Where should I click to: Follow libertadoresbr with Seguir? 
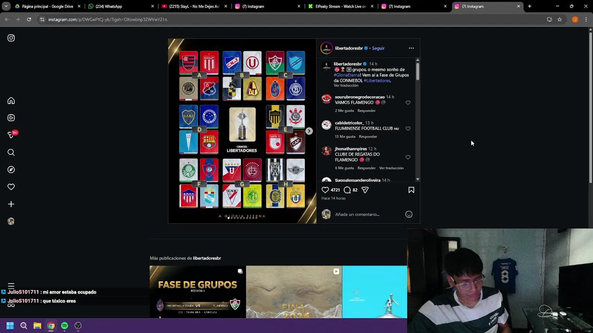pos(378,48)
